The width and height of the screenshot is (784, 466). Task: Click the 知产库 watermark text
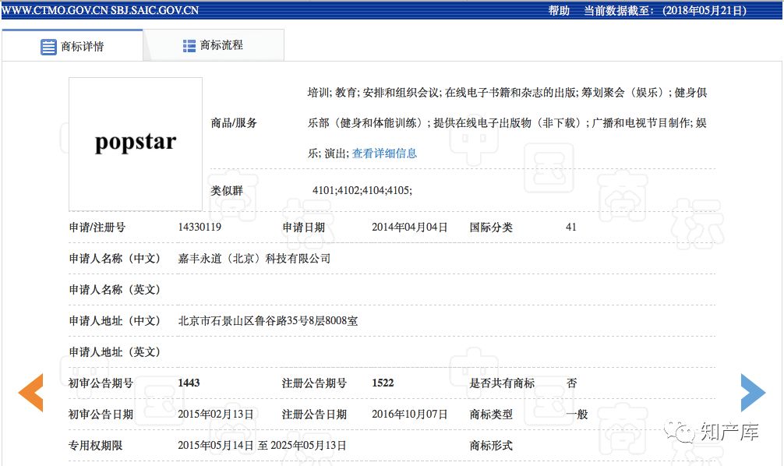tap(728, 432)
